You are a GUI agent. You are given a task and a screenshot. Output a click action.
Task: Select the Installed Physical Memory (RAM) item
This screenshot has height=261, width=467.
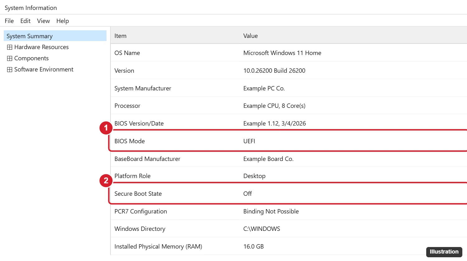pos(158,246)
